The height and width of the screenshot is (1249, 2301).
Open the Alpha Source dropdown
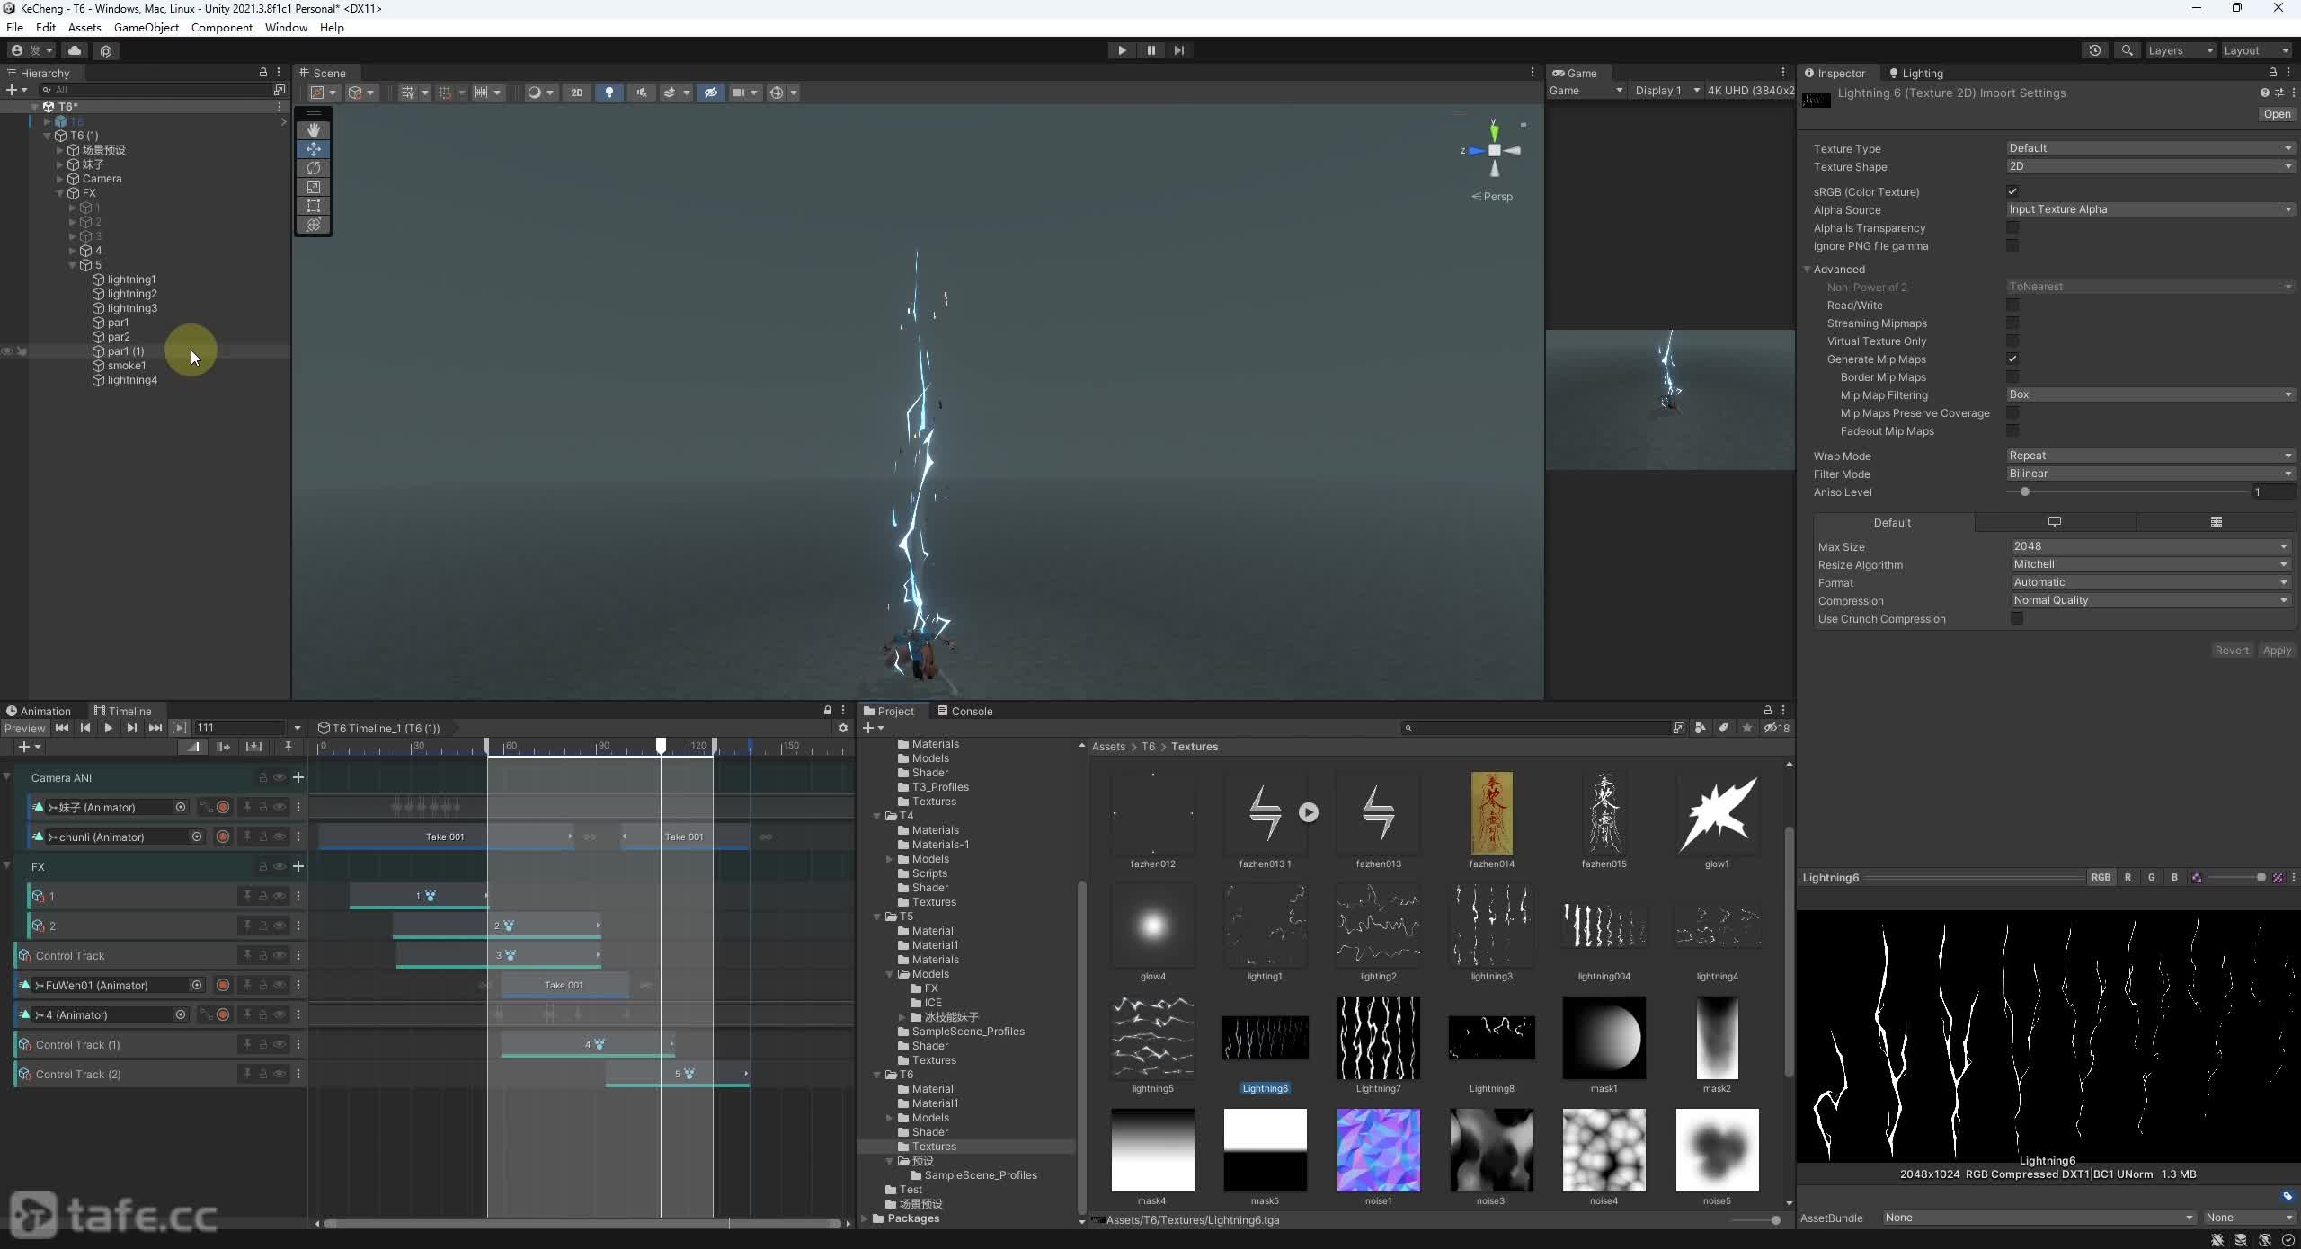(x=2151, y=209)
